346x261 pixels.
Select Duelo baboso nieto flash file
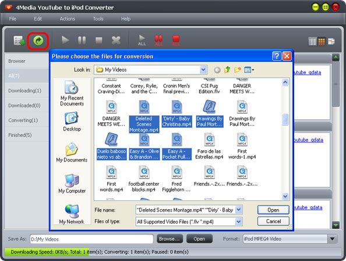[111, 146]
